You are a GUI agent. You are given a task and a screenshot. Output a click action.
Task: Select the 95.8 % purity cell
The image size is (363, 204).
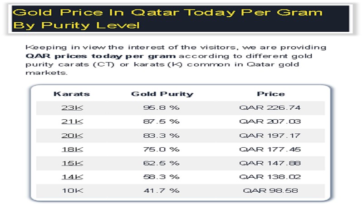[x=162, y=108]
